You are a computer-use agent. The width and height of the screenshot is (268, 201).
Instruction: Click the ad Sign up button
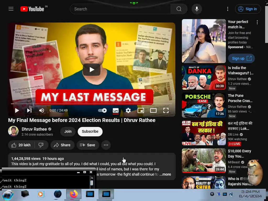pyautogui.click(x=241, y=58)
